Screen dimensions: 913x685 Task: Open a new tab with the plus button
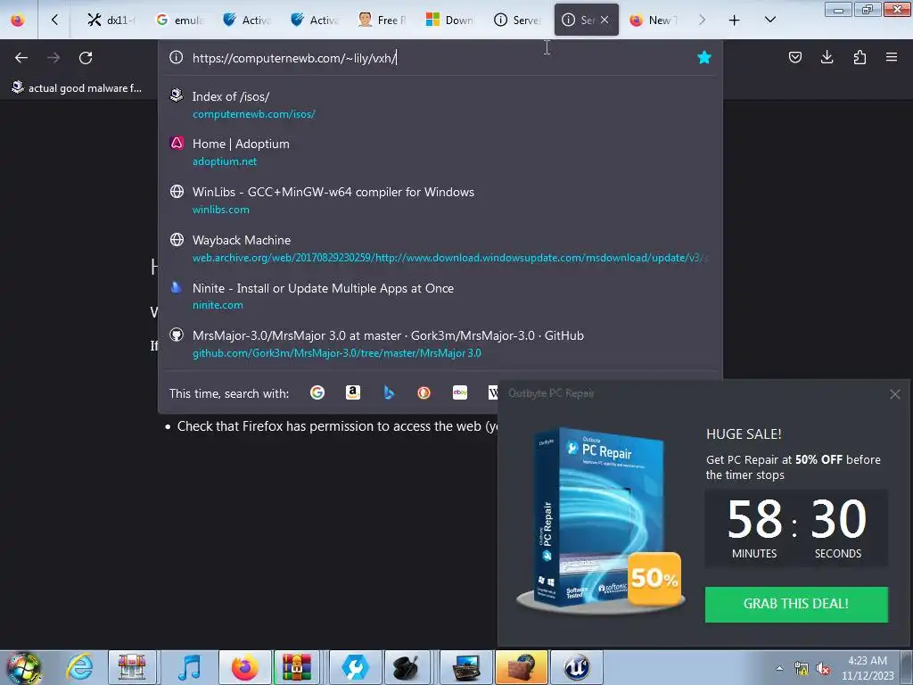(735, 20)
